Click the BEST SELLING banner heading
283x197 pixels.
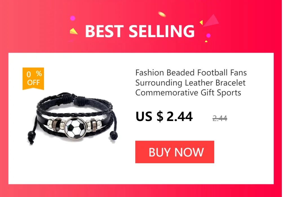click(140, 31)
